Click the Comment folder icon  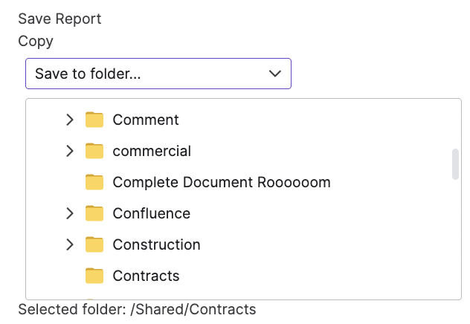94,120
